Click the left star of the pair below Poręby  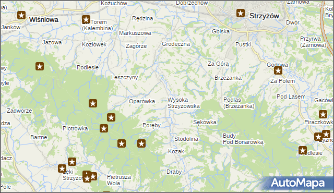pos(122,143)
